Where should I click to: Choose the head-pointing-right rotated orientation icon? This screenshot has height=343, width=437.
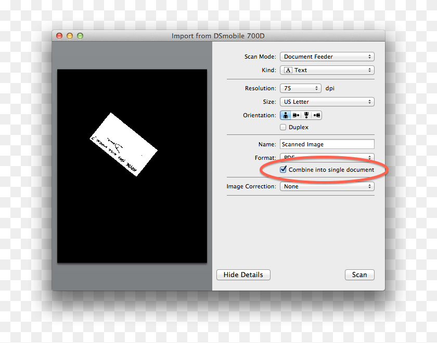pos(296,115)
